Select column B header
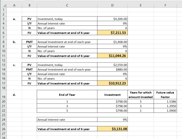 [x=29, y=5]
